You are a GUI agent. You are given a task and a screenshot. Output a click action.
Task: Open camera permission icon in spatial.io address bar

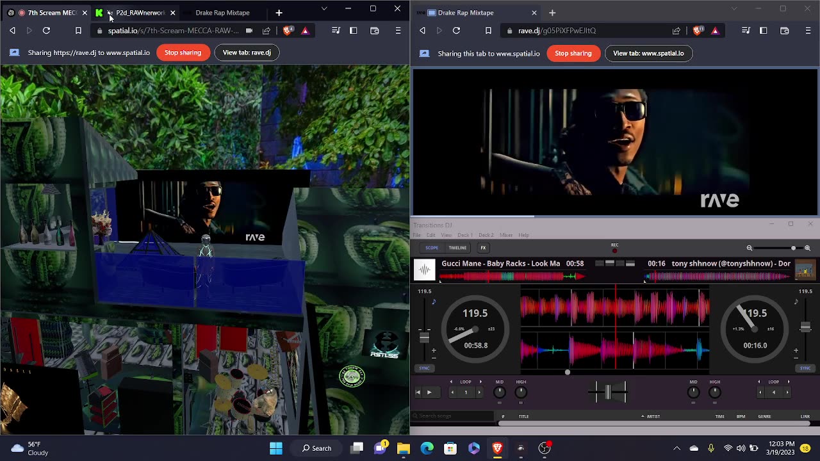249,30
